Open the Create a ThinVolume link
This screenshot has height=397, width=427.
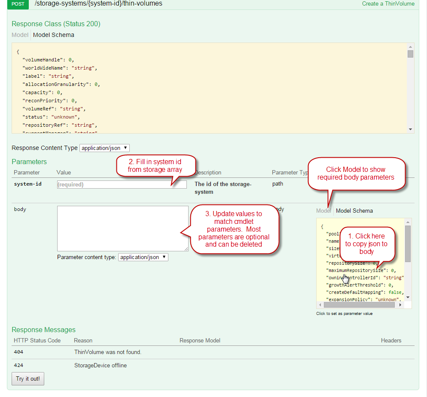tap(388, 4)
